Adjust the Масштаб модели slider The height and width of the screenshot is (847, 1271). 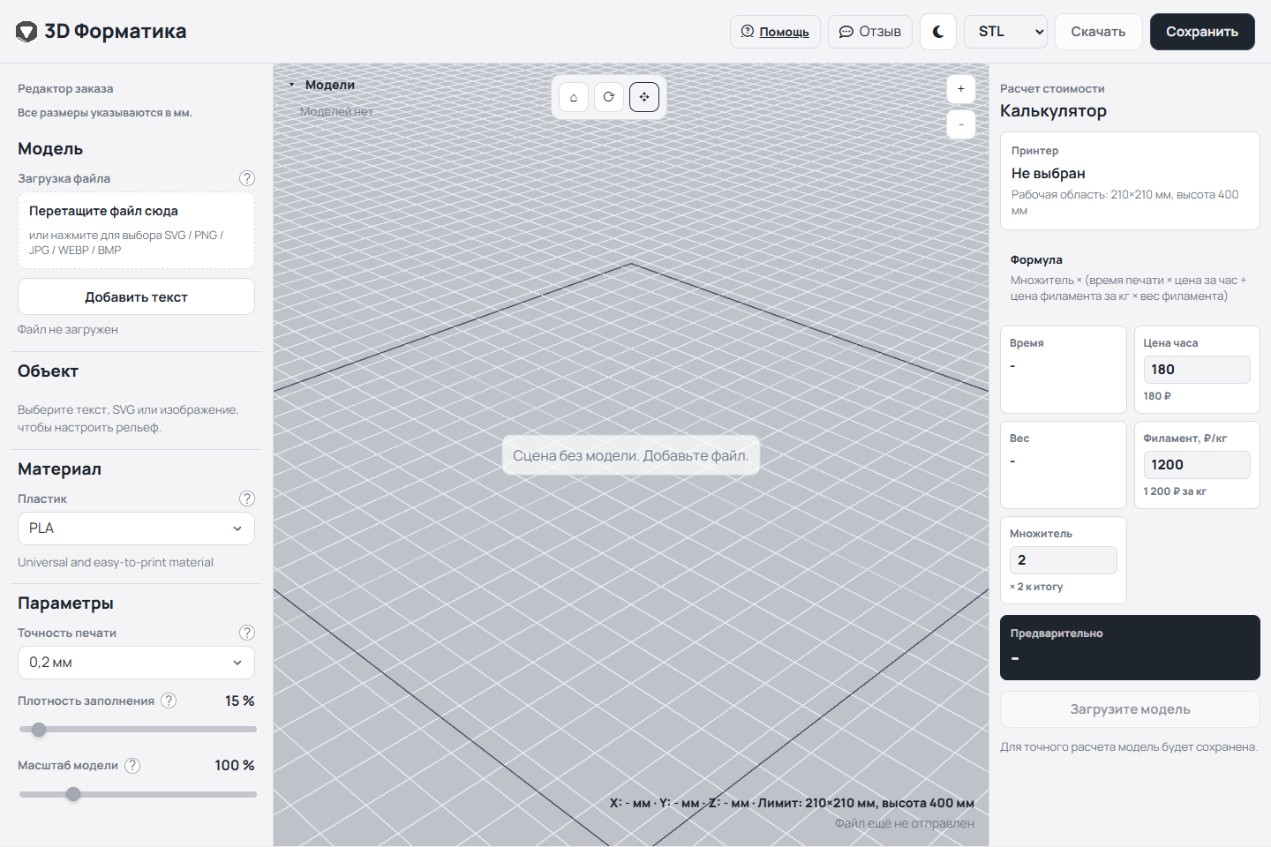138,794
